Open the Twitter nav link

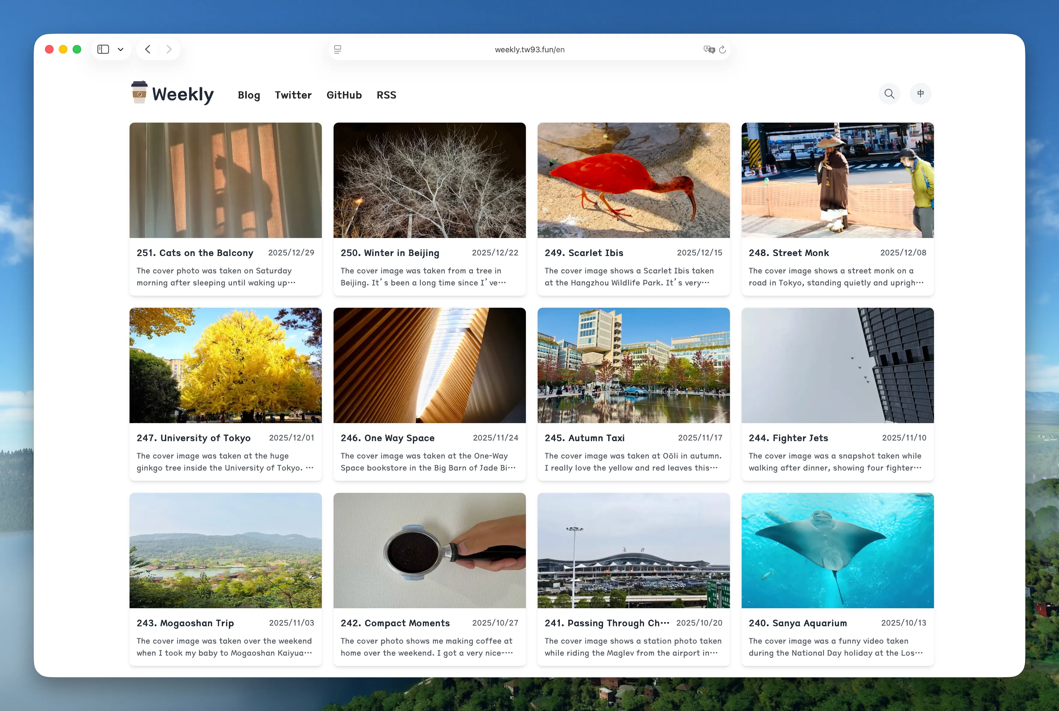click(293, 95)
